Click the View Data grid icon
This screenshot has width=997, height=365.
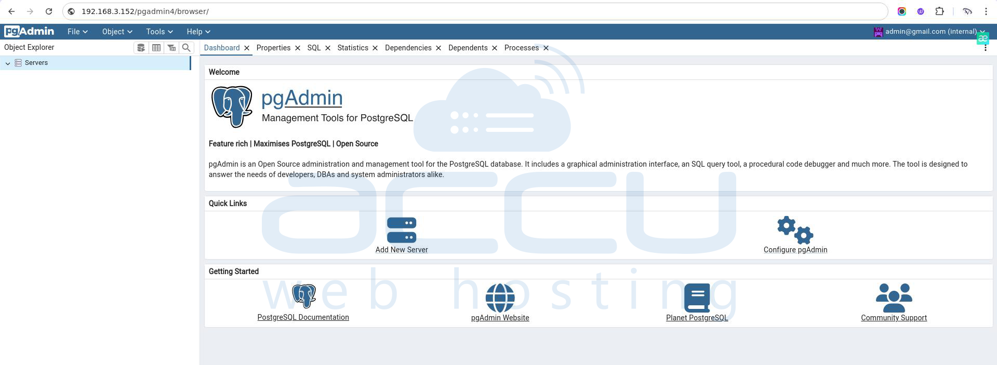[156, 48]
